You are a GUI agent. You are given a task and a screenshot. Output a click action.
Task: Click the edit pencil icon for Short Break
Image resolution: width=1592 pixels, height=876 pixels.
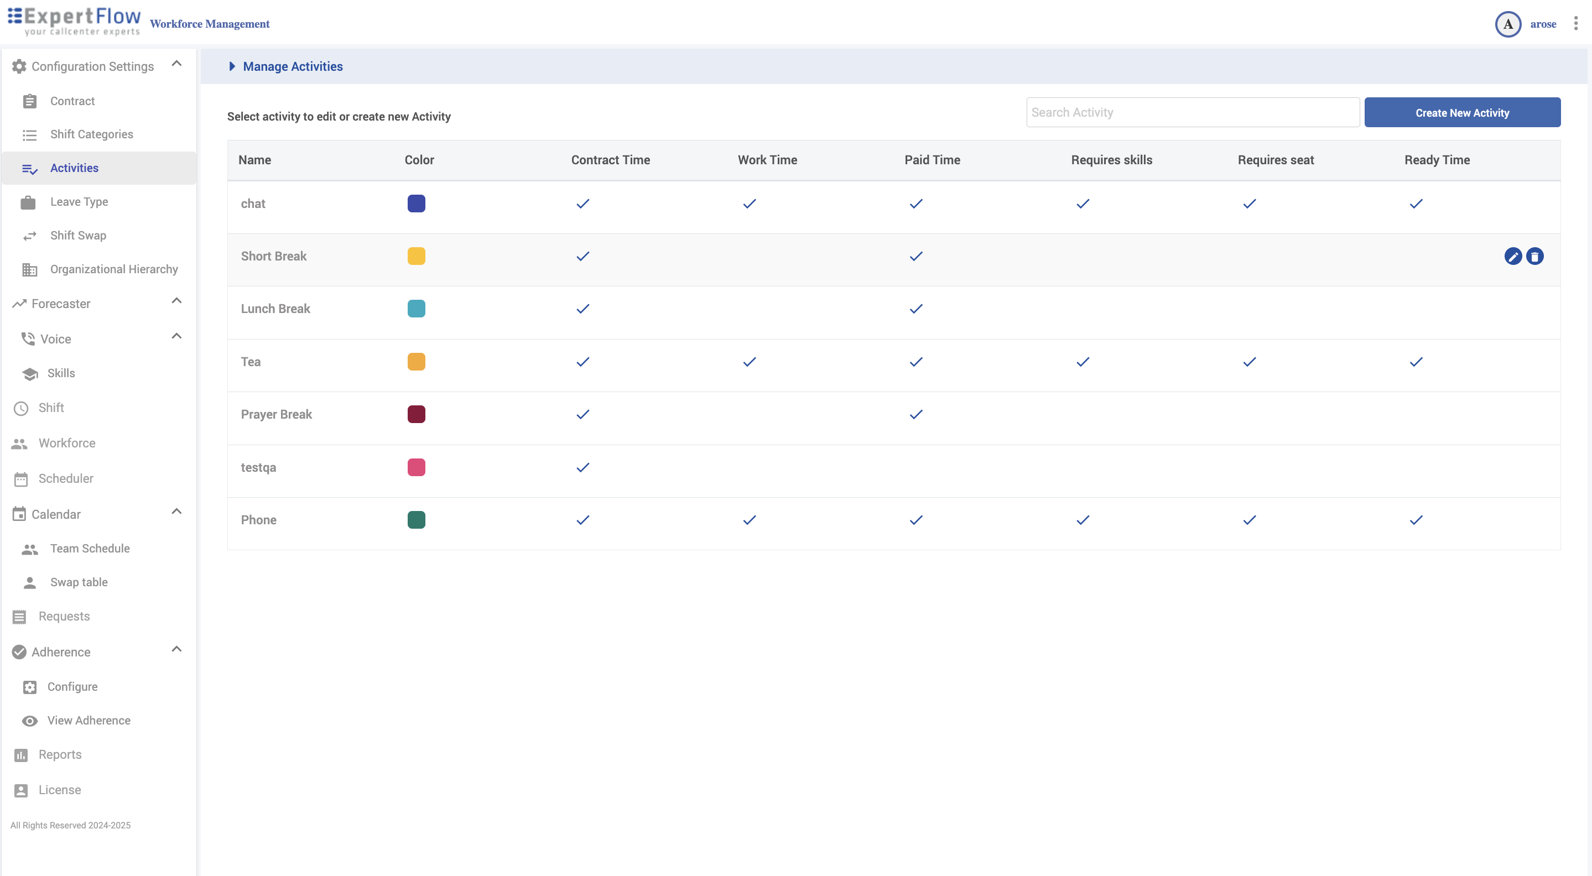[x=1512, y=255]
